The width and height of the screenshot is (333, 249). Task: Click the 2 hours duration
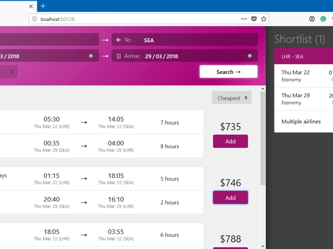click(170, 203)
